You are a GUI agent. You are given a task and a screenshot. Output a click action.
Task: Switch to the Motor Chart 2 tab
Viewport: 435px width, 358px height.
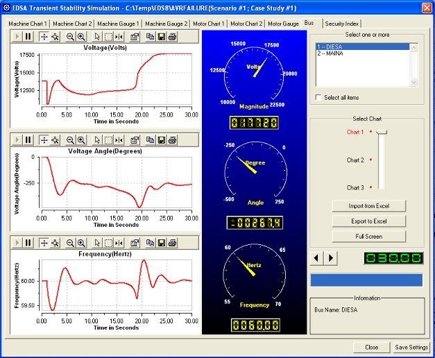[x=246, y=24]
